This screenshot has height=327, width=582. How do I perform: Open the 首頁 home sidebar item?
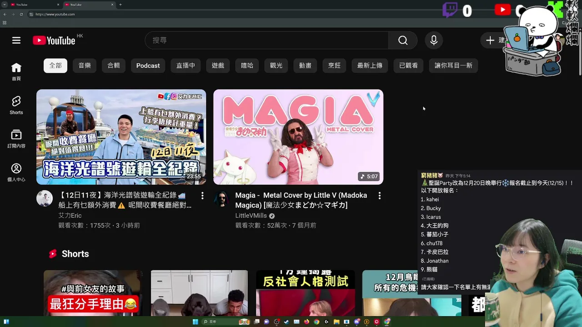(x=16, y=72)
